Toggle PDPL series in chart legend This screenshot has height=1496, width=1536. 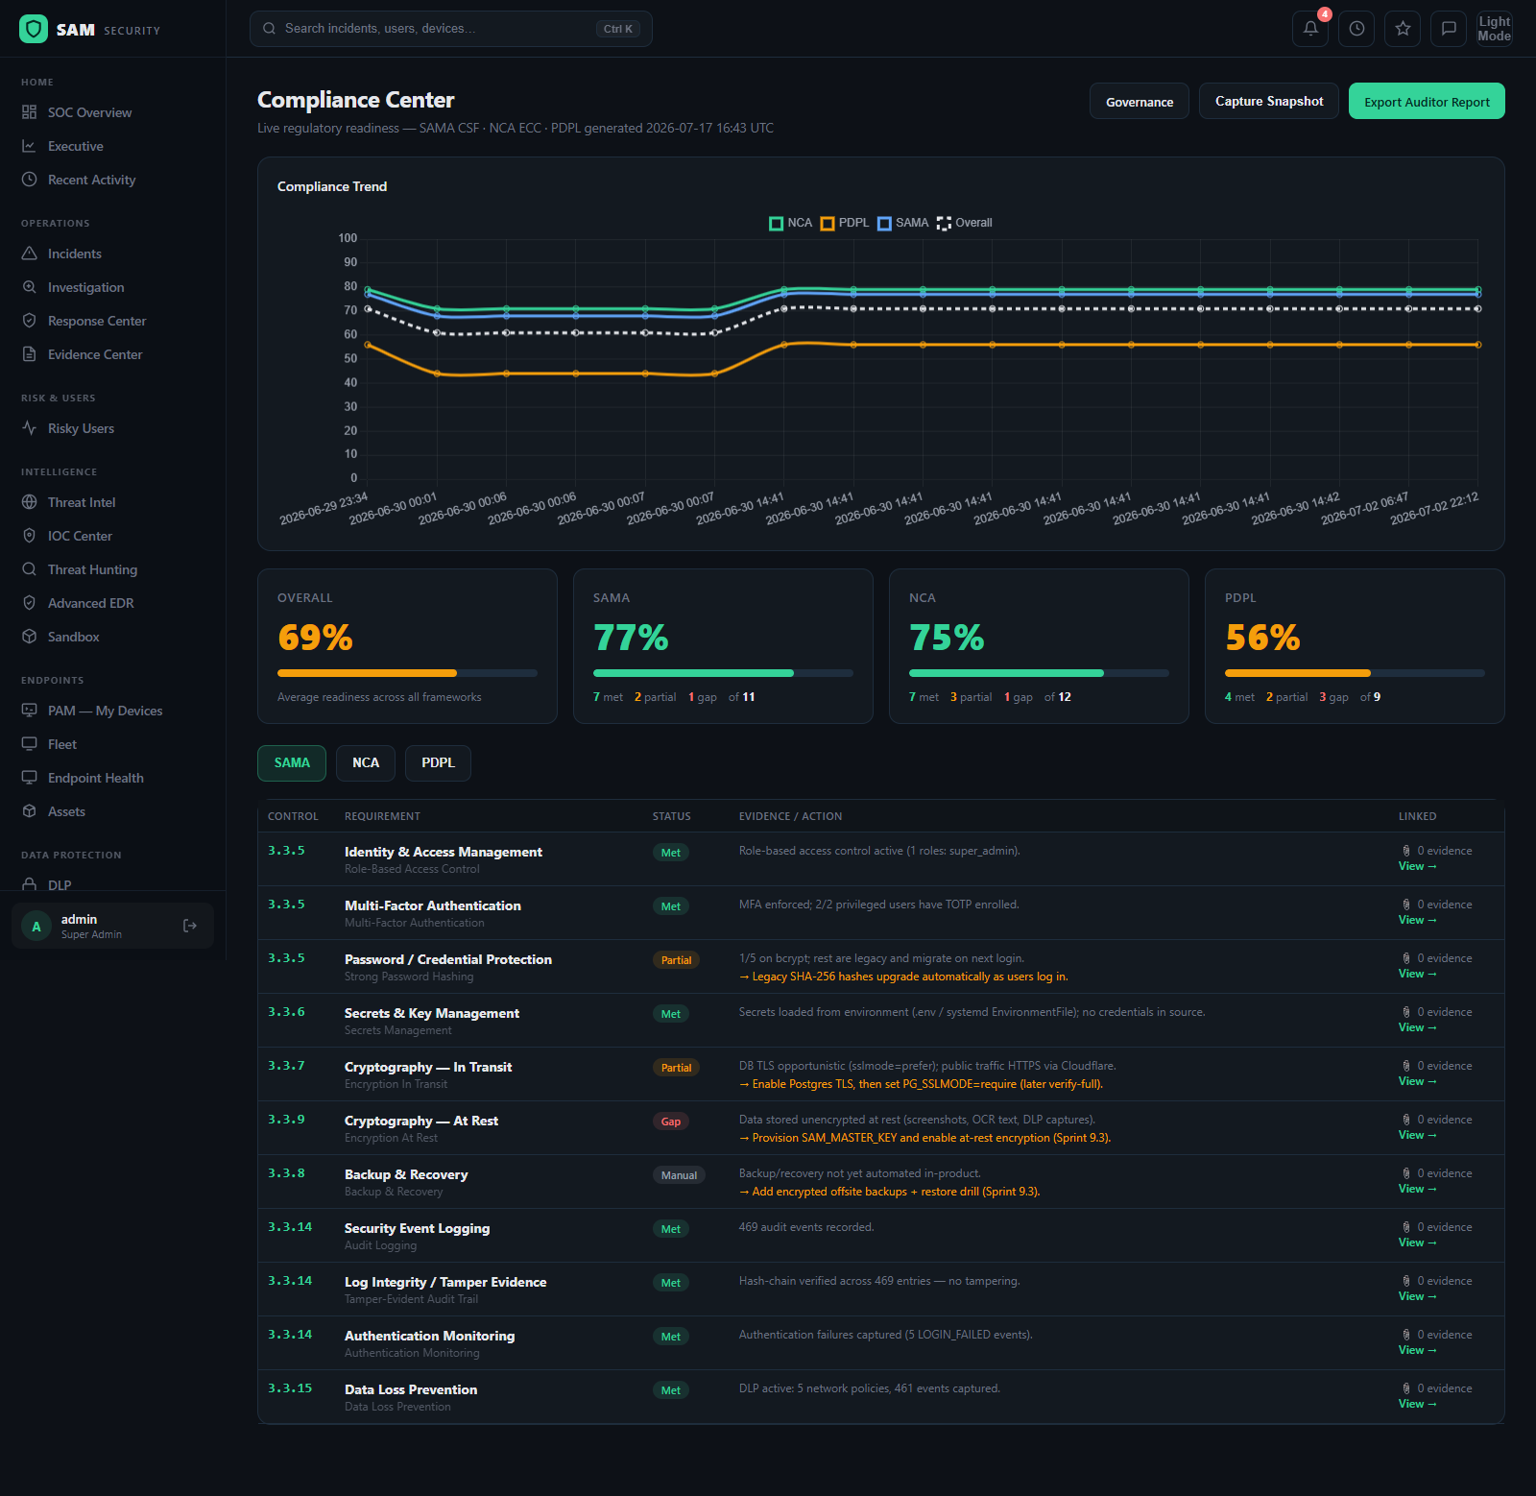point(845,223)
